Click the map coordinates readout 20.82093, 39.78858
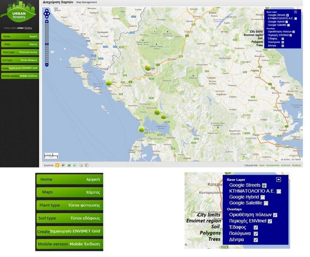Image resolution: width=310 pixels, height=257 pixels. [291, 159]
